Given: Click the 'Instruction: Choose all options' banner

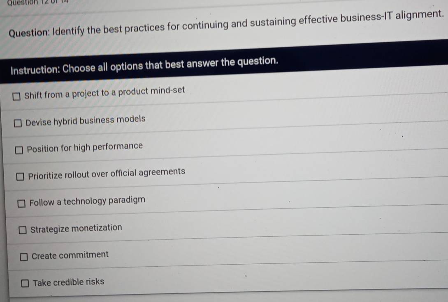Looking at the screenshot, I should click(144, 65).
